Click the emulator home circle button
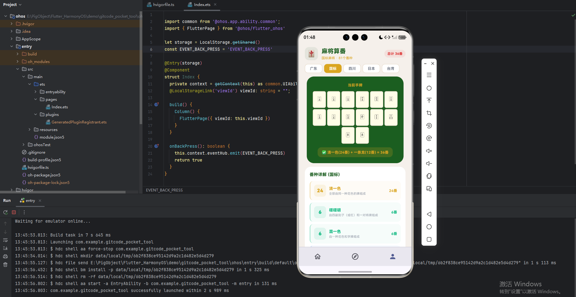 (429, 227)
